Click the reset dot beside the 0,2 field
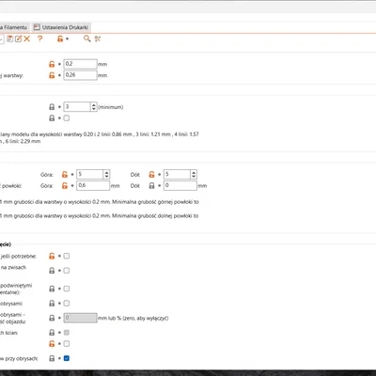This screenshot has height=376, width=376. coord(59,64)
